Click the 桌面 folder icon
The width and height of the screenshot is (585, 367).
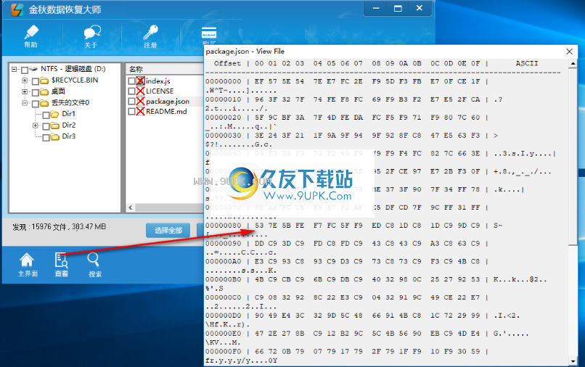[44, 91]
